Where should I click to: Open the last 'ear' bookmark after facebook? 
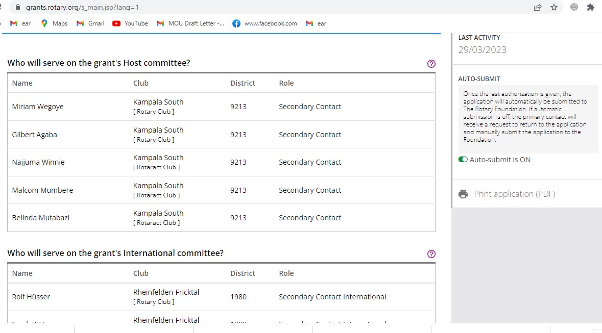316,23
